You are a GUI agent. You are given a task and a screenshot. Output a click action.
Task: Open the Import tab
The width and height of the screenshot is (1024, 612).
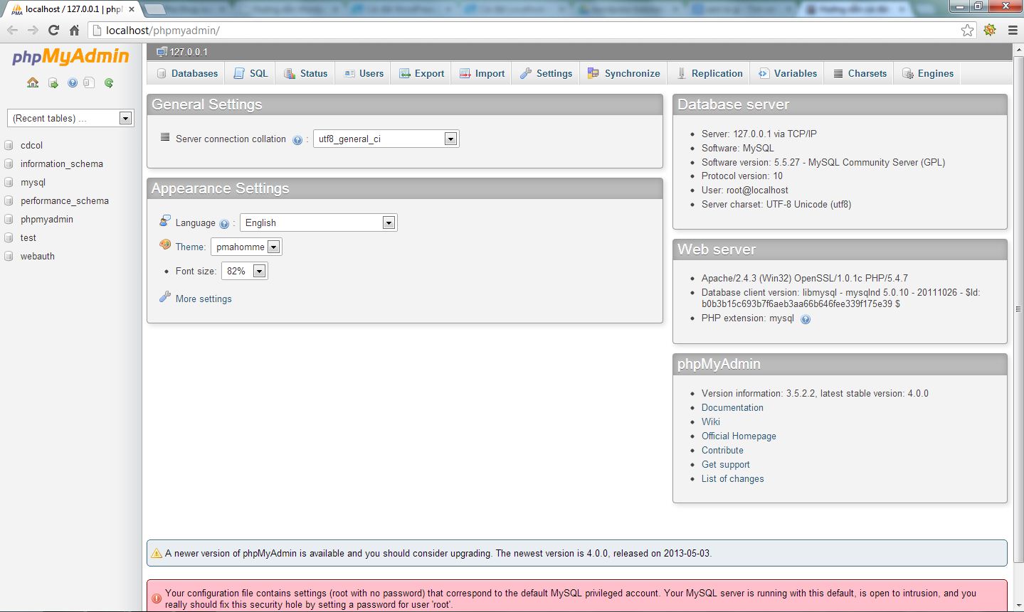point(482,73)
